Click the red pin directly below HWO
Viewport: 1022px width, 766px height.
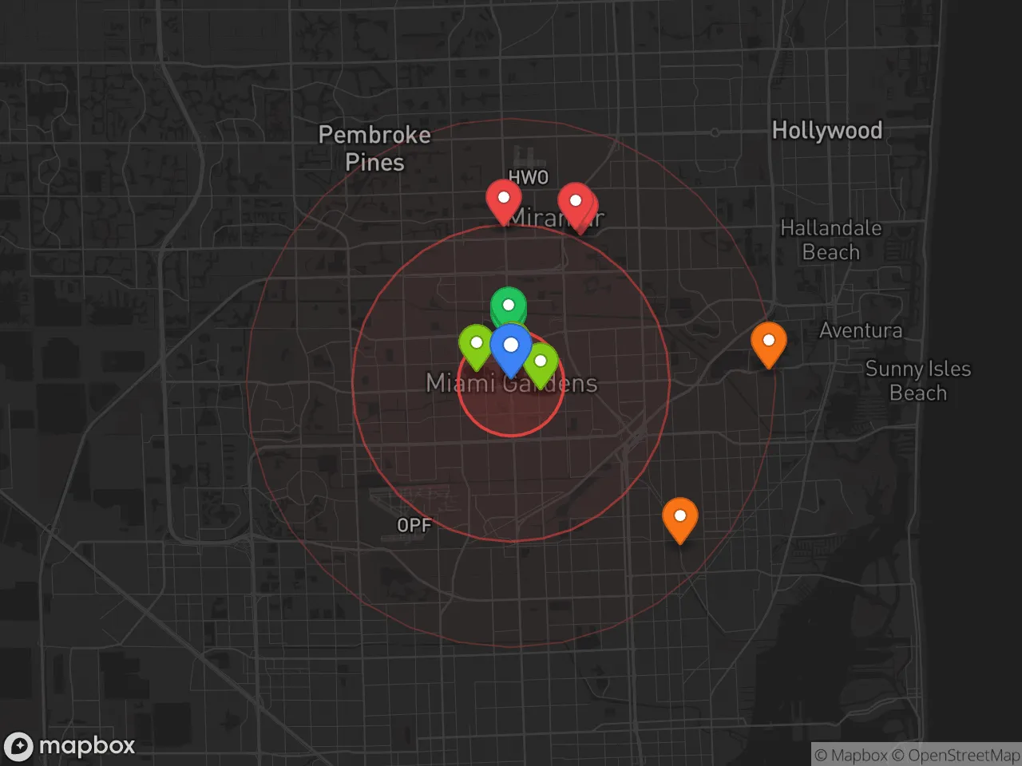point(504,199)
